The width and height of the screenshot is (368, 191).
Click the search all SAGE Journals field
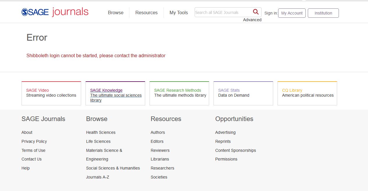click(223, 12)
